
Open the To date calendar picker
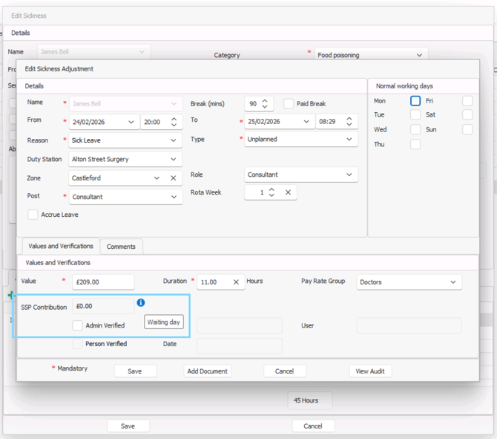pyautogui.click(x=307, y=122)
